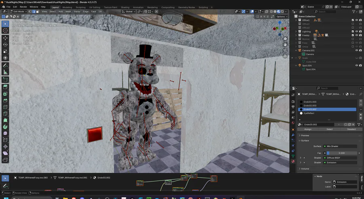The image size is (364, 199).
Task: Open the Render menu
Action: 23,7
